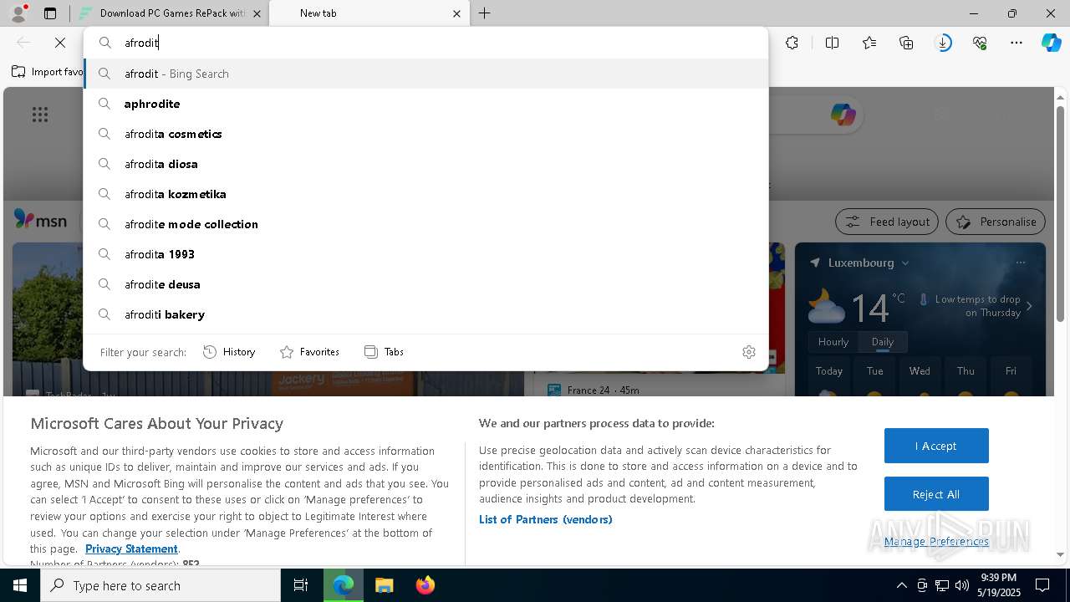
Task: Open a new tab with plus button
Action: 485,13
